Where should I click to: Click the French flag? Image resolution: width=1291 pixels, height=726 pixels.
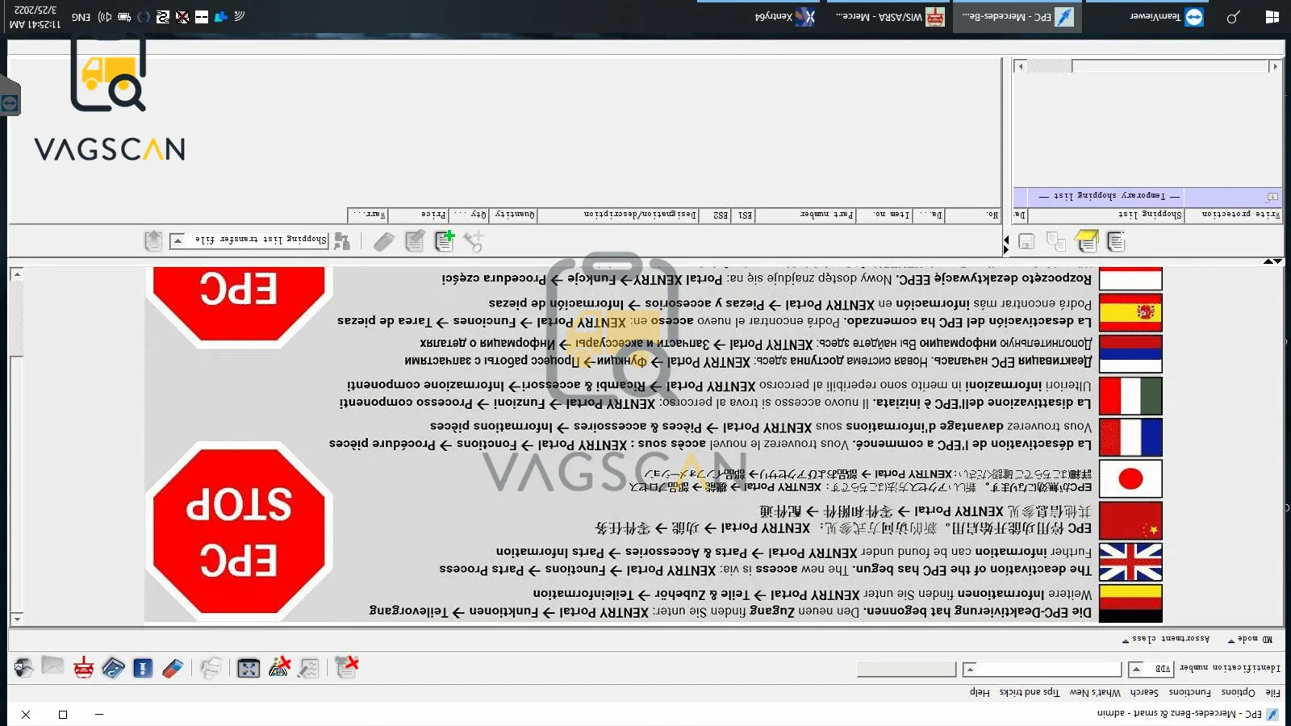coord(1130,437)
